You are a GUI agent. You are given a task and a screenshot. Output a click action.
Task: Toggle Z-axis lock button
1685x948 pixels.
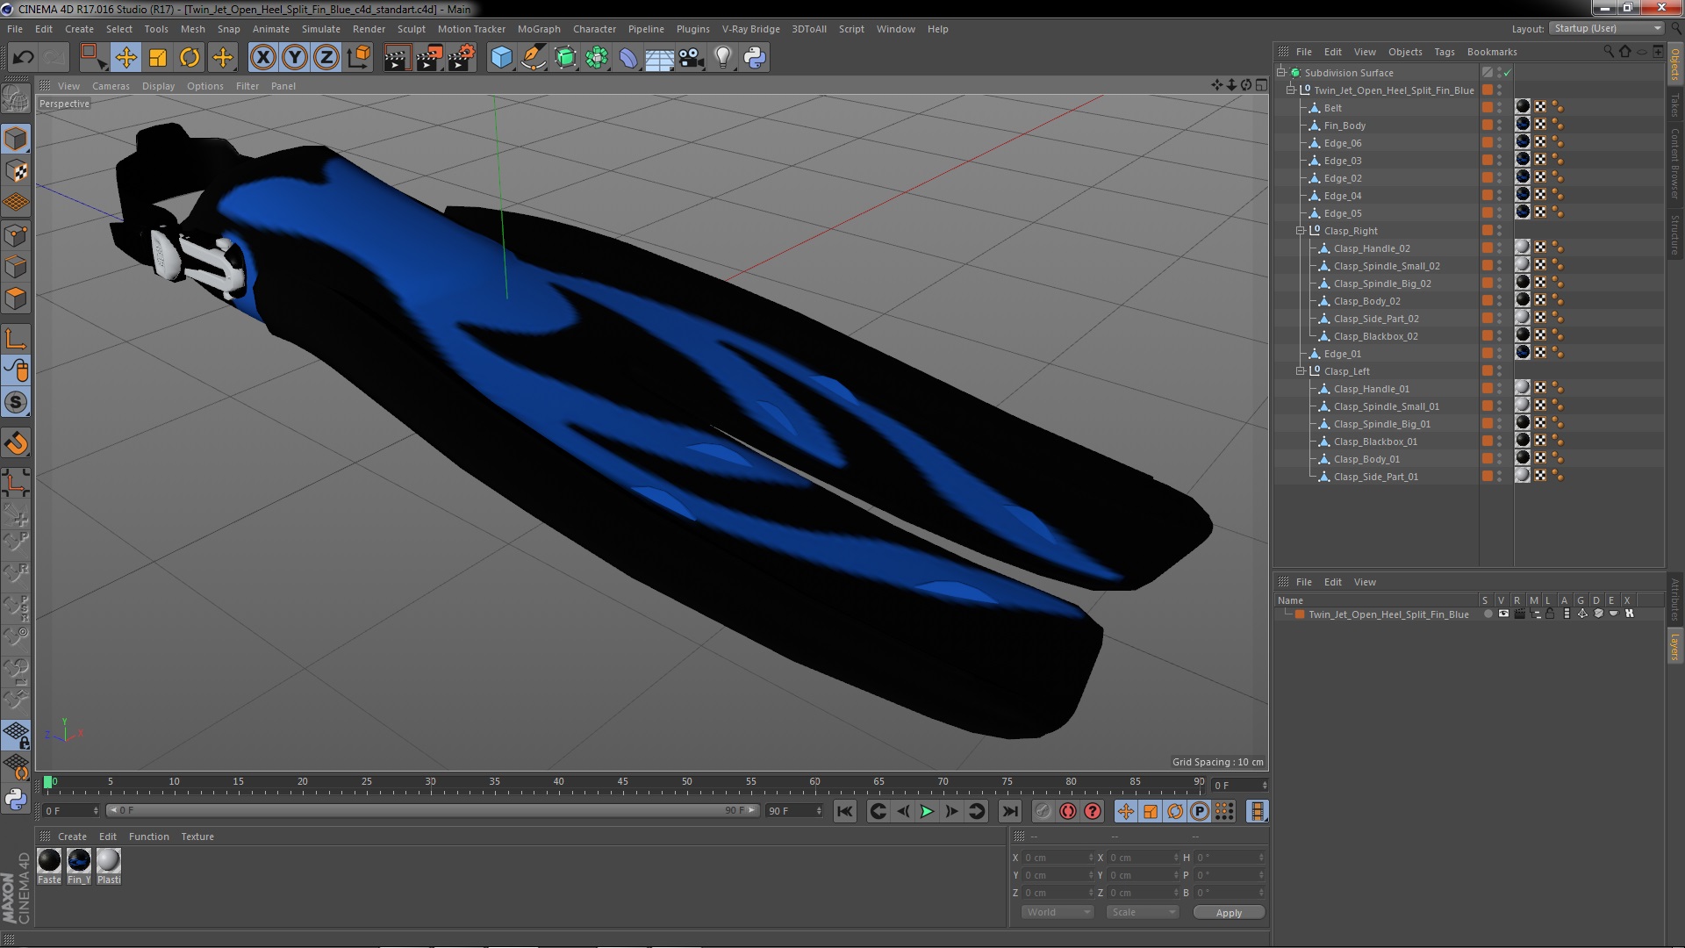pos(326,58)
